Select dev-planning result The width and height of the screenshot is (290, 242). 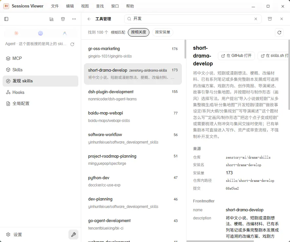click(133, 203)
